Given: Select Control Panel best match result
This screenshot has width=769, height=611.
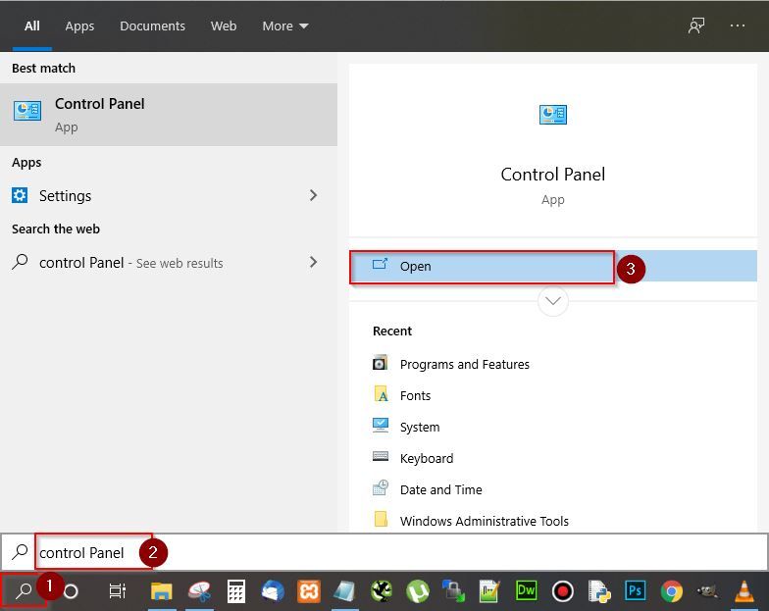Looking at the screenshot, I should pyautogui.click(x=169, y=115).
